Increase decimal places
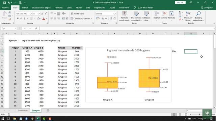This screenshot has width=216, height=121. click(111, 18)
